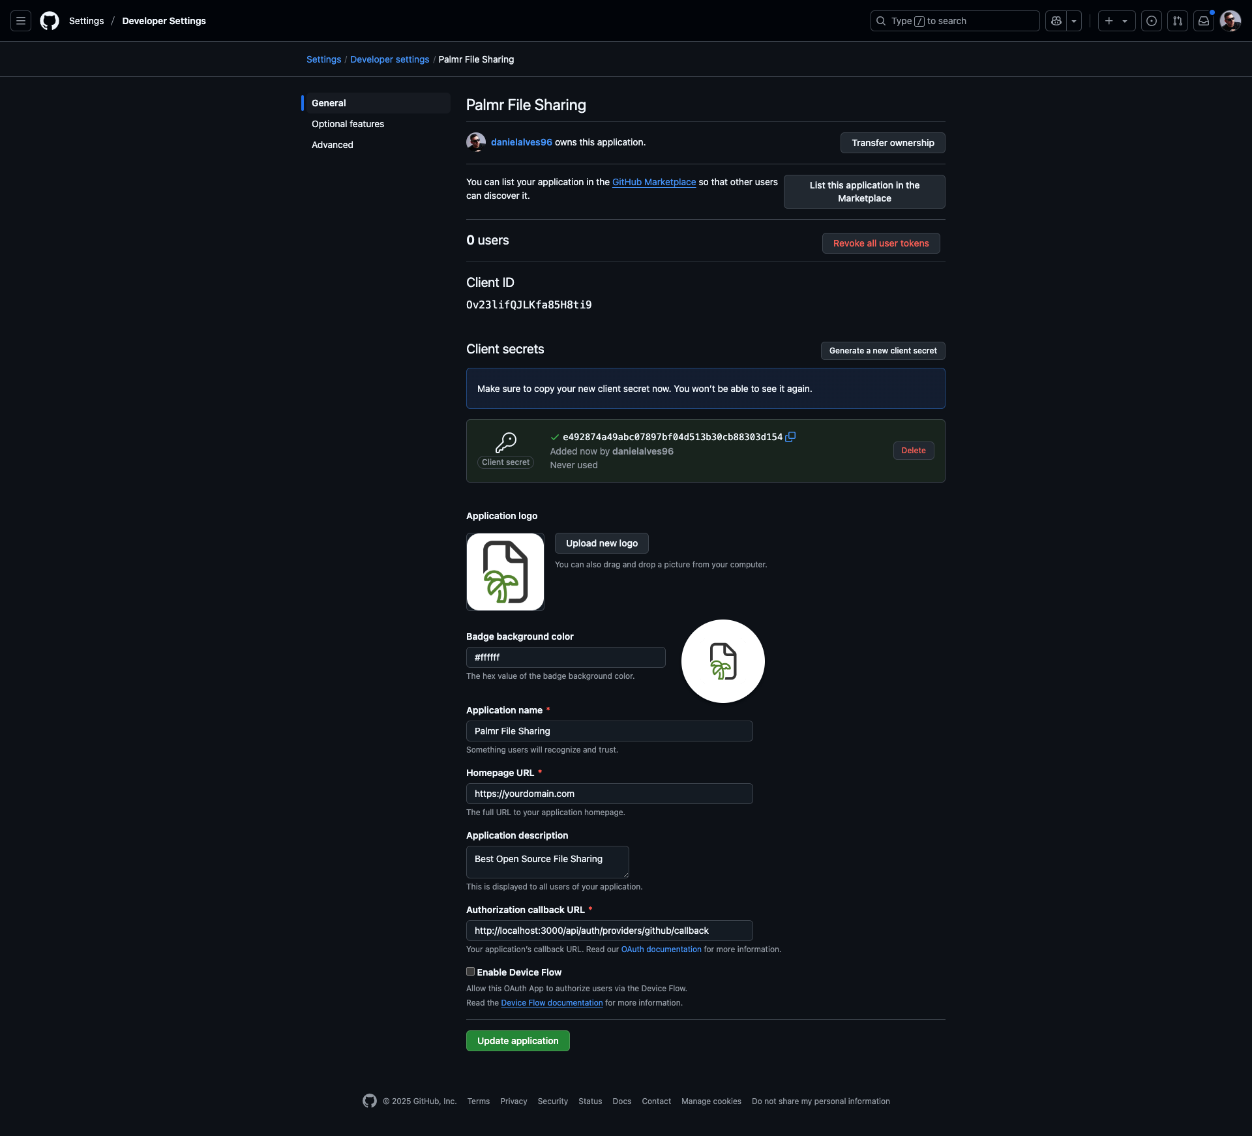Click Settings in the top header
Viewport: 1252px width, 1136px height.
86,21
